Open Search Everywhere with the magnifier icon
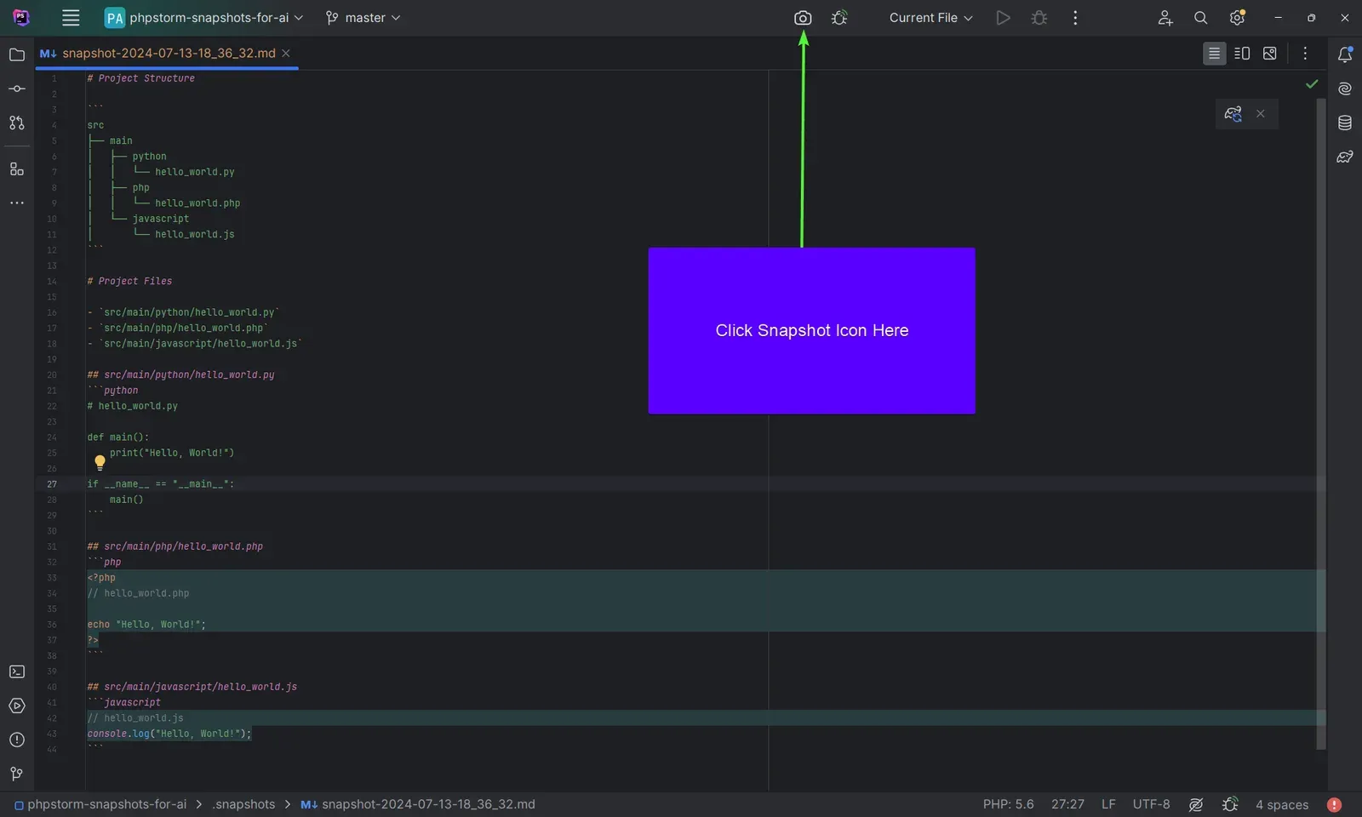This screenshot has width=1362, height=817. [1201, 18]
